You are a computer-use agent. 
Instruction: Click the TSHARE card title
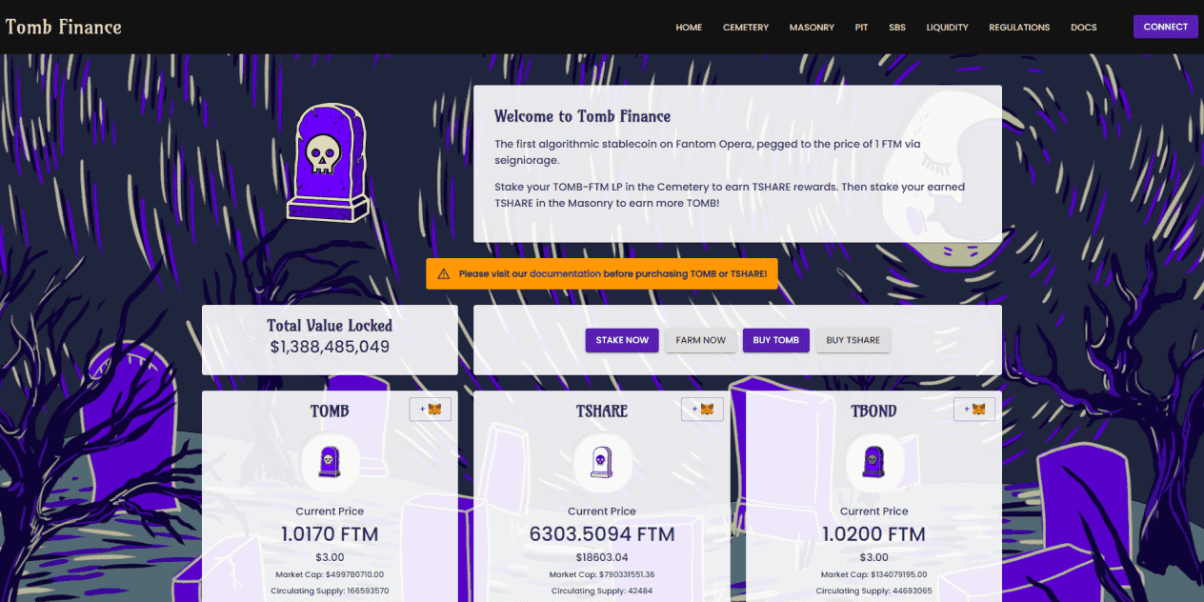(x=602, y=411)
